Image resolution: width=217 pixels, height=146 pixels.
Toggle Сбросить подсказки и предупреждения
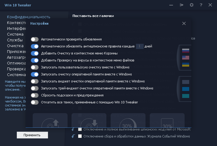click(x=35, y=95)
